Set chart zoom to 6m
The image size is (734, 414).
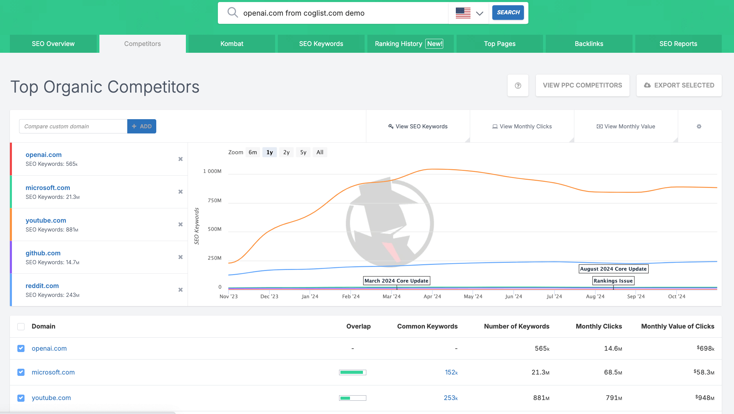pyautogui.click(x=253, y=152)
